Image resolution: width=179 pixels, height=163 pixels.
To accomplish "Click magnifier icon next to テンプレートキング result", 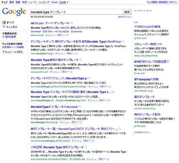I will (123, 41).
